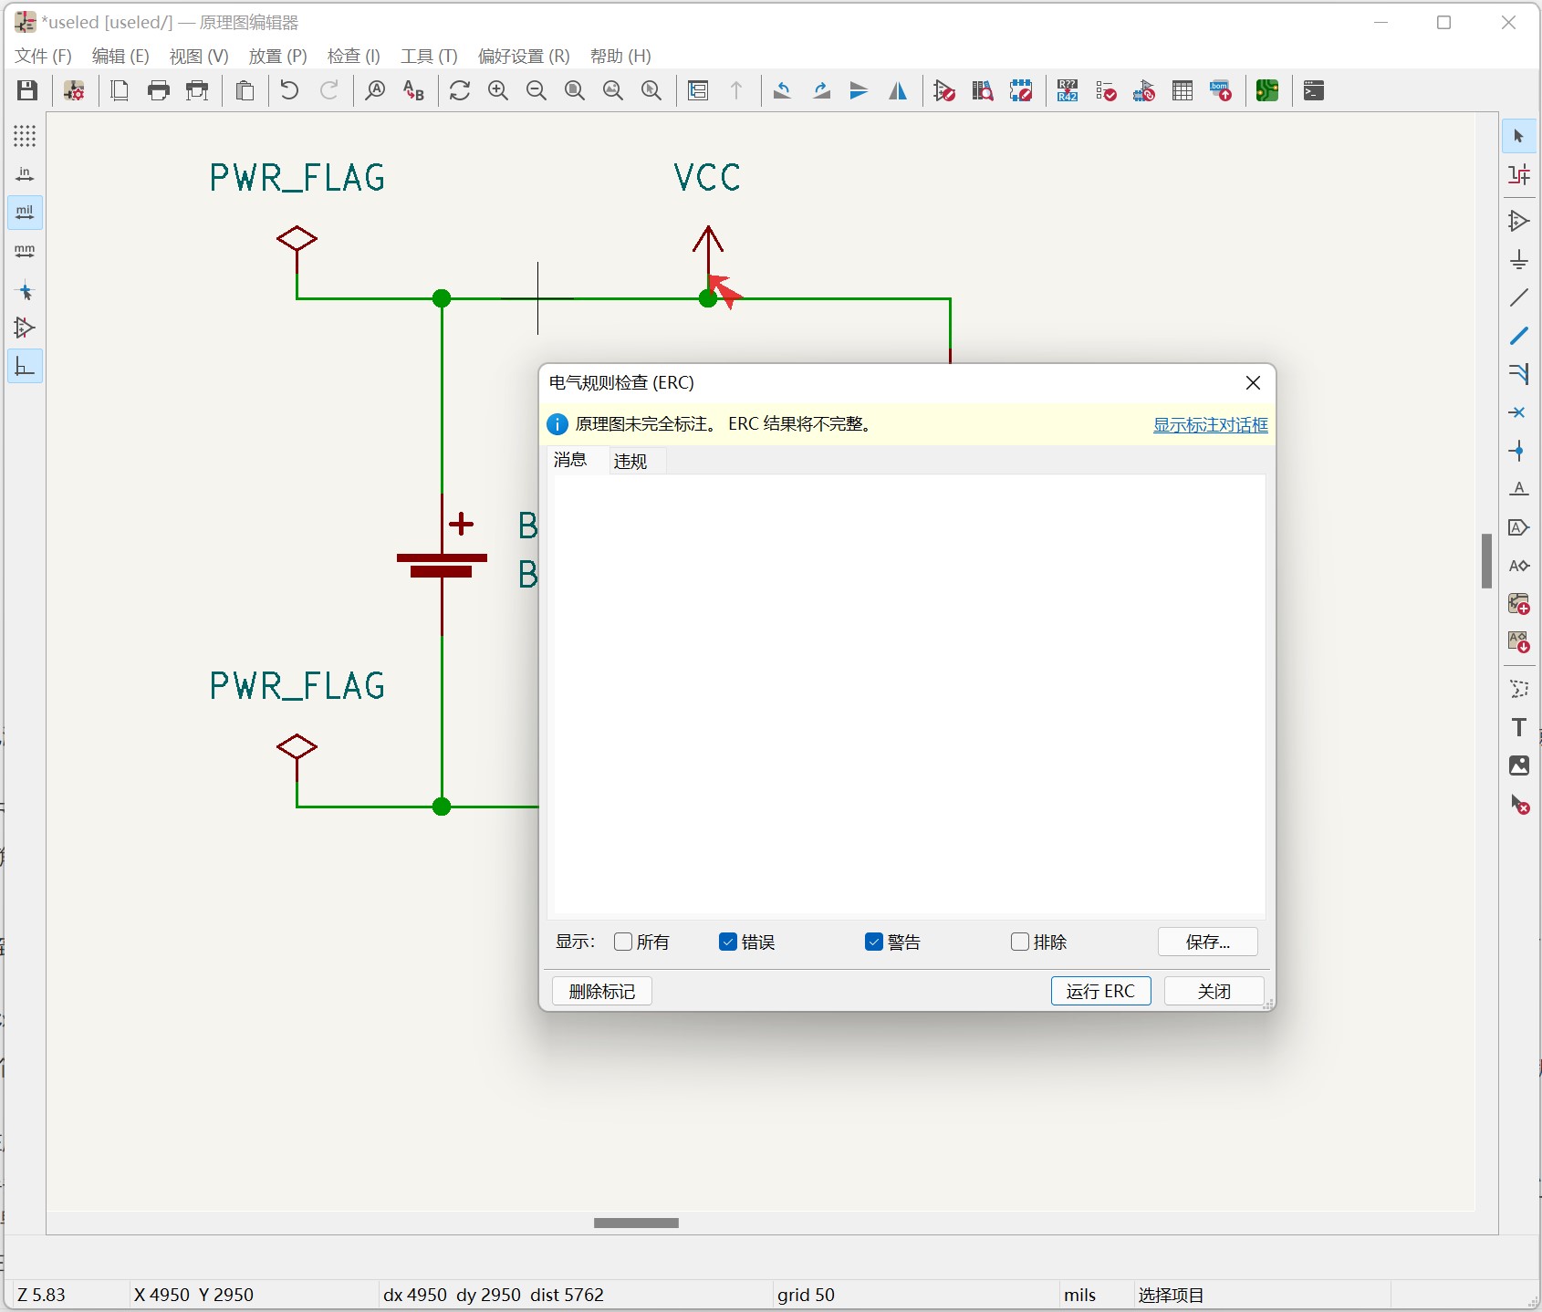This screenshot has height=1312, width=1542.
Task: Select the add symbol tool
Action: pos(1519,221)
